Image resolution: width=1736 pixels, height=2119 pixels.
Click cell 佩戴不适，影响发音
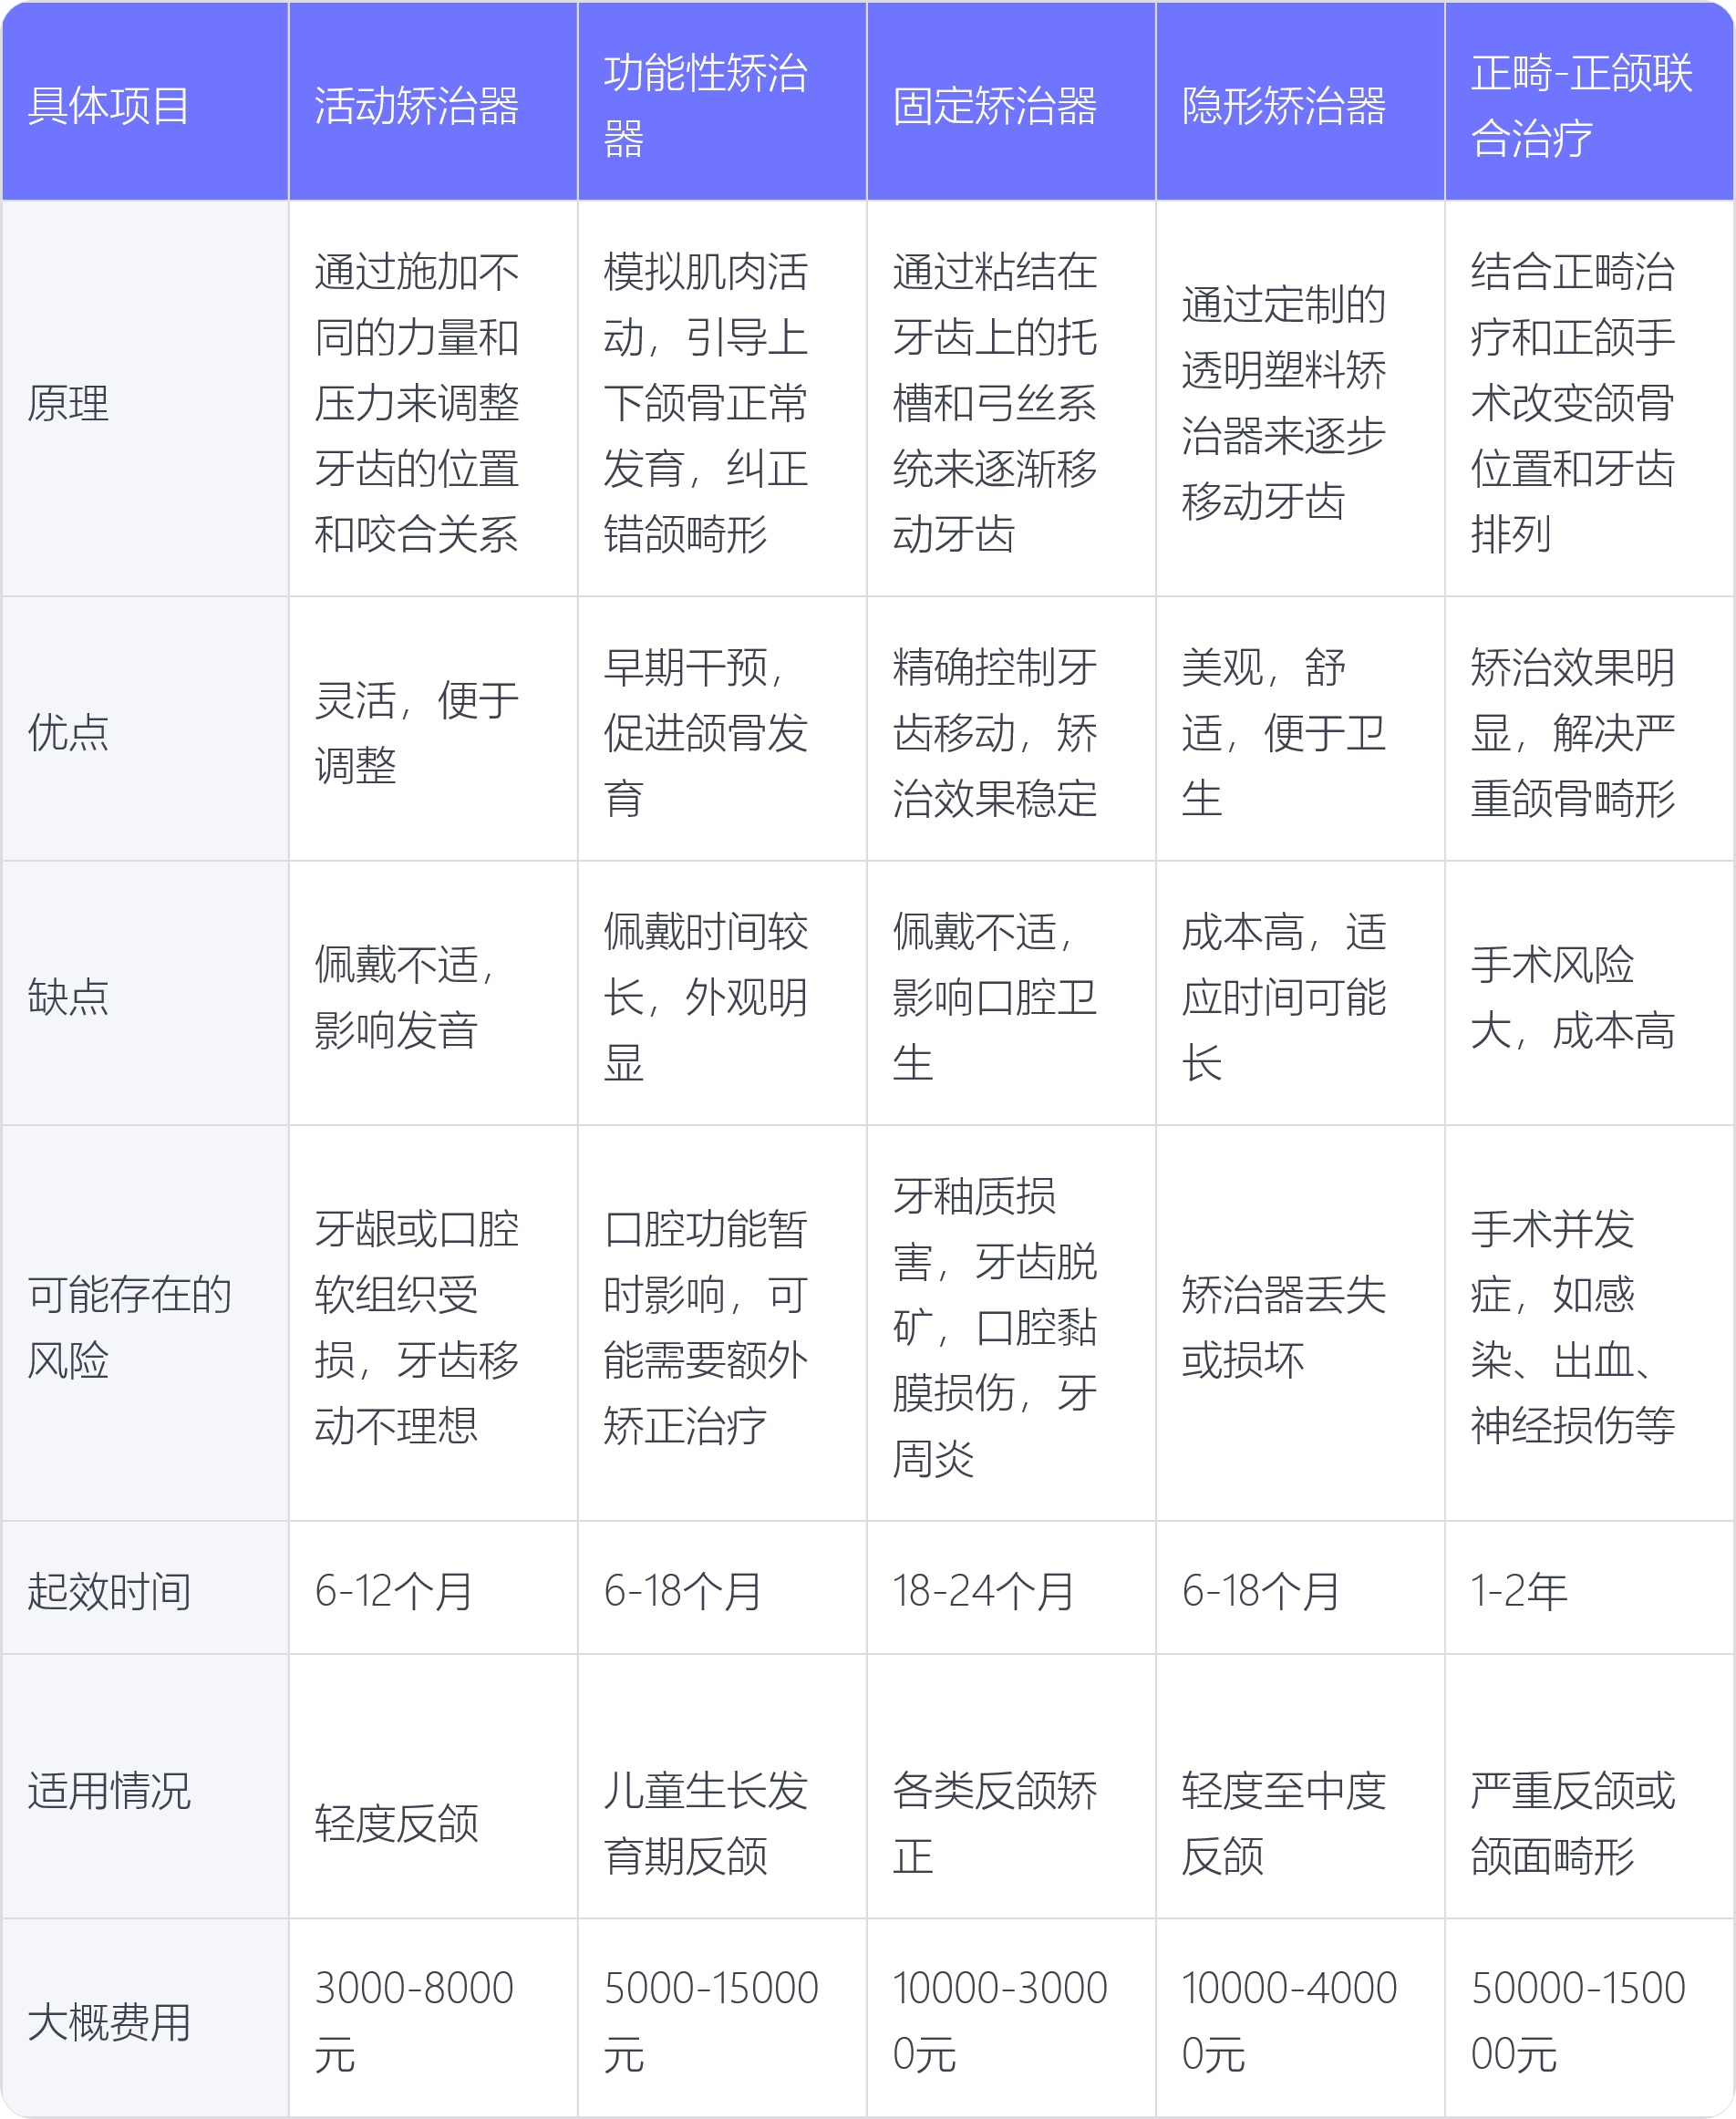(433, 993)
